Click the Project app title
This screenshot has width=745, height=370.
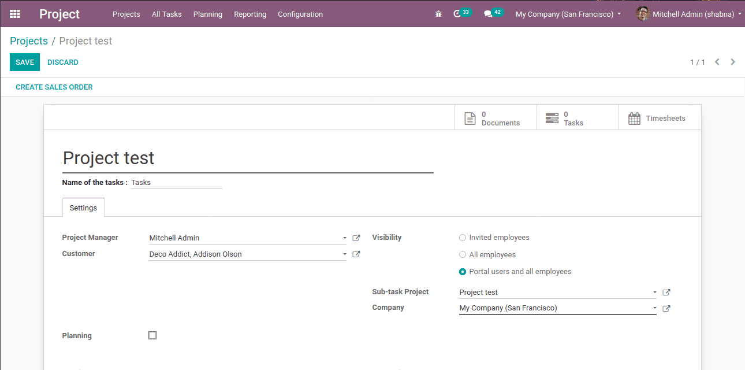pyautogui.click(x=59, y=14)
